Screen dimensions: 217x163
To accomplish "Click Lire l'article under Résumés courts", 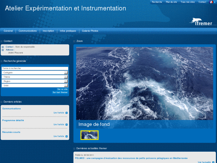I will [x=59, y=136].
